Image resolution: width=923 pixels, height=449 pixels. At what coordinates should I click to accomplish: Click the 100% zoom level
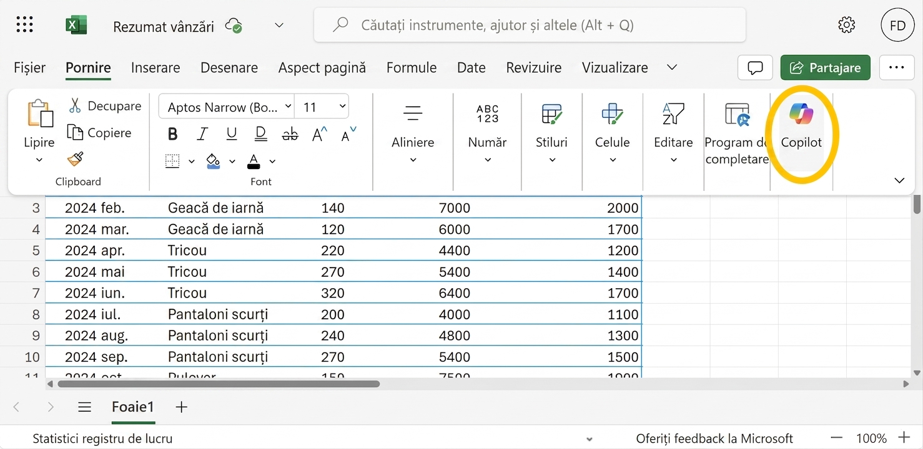[871, 438]
